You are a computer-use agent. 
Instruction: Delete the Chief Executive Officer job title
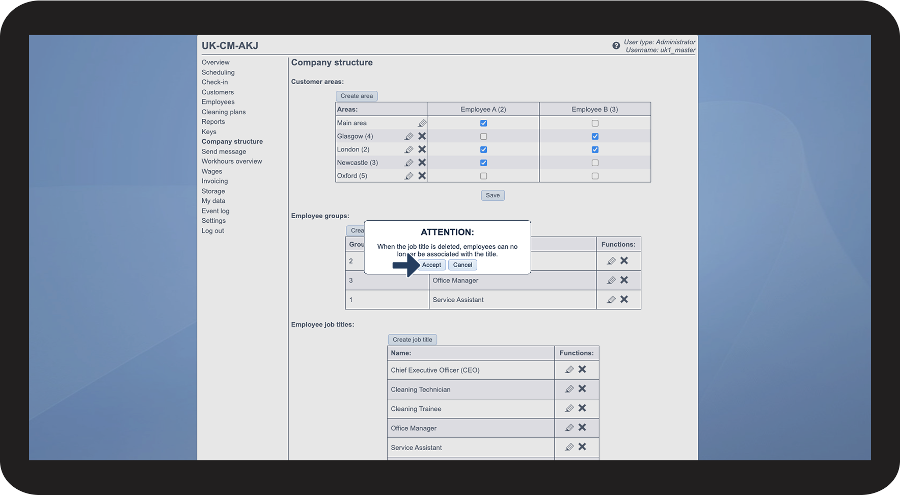[582, 369]
